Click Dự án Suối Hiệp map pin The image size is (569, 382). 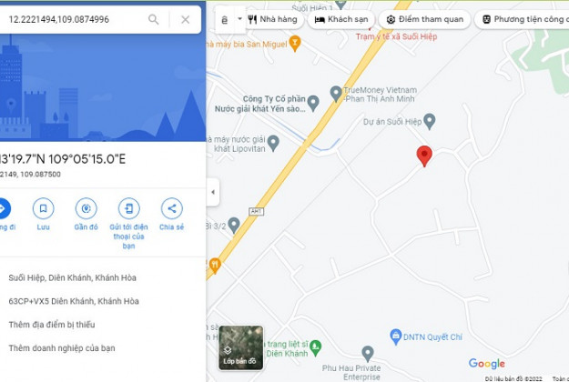pos(430,121)
